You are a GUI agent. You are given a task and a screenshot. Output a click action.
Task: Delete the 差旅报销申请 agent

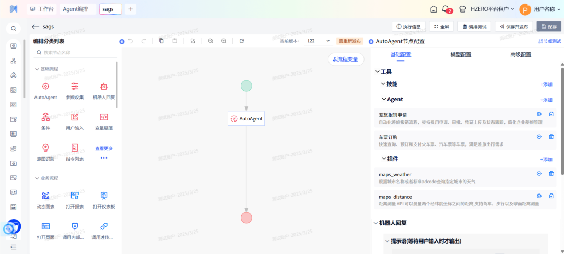pos(551,114)
